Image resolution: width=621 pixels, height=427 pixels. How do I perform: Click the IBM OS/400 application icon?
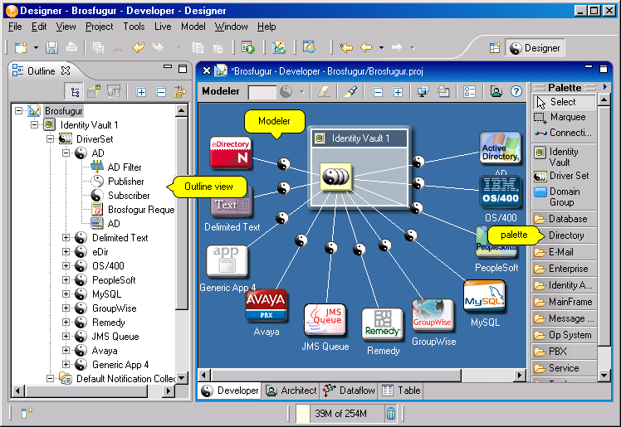501,192
